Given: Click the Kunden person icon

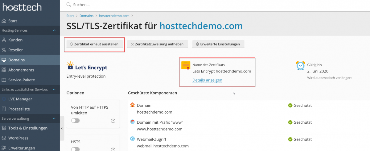Looking at the screenshot, I should point(4,40).
